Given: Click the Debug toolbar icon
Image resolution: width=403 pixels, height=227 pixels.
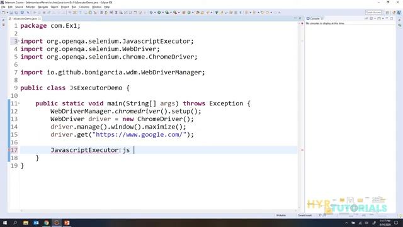Looking at the screenshot, I should [x=151, y=13].
